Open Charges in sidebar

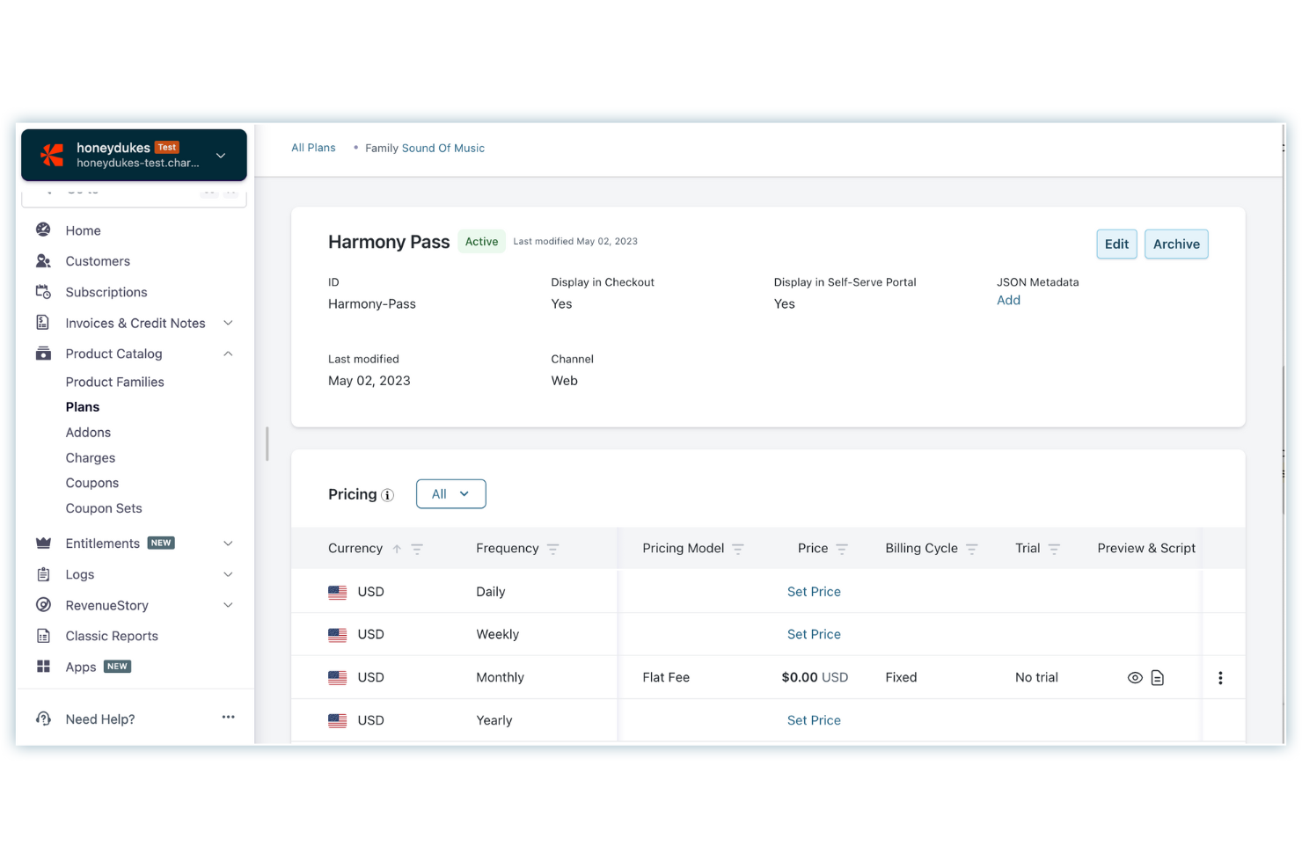tap(91, 457)
